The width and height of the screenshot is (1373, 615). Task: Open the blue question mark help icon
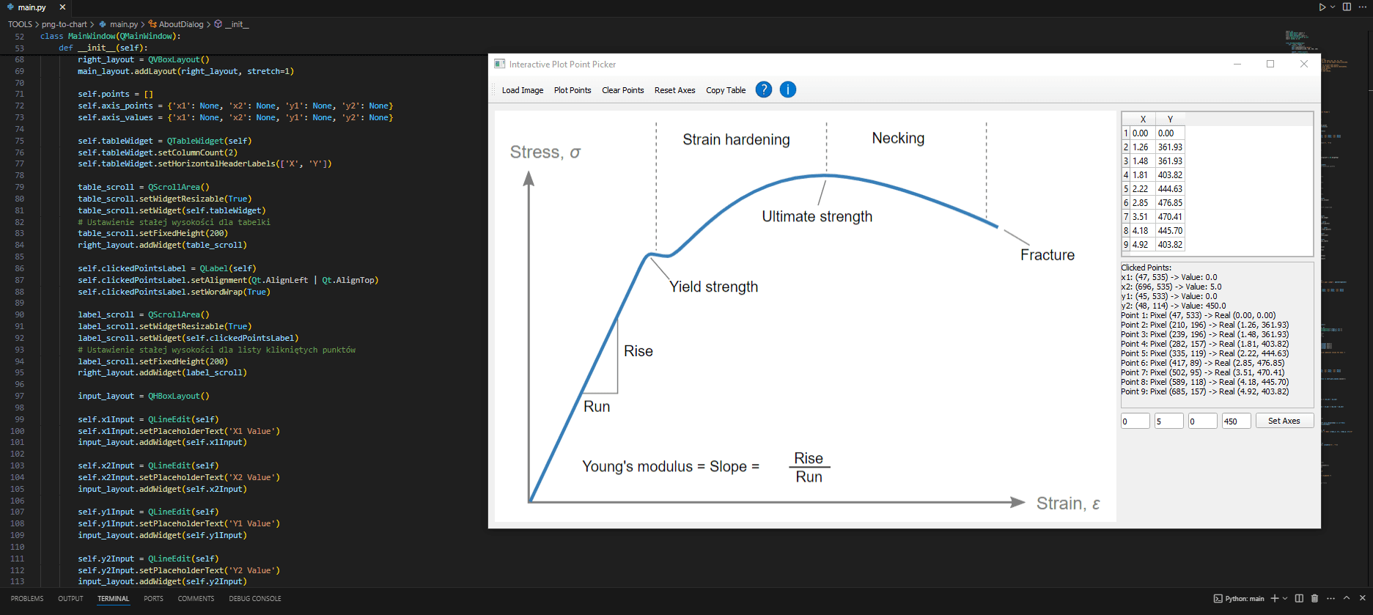click(763, 89)
